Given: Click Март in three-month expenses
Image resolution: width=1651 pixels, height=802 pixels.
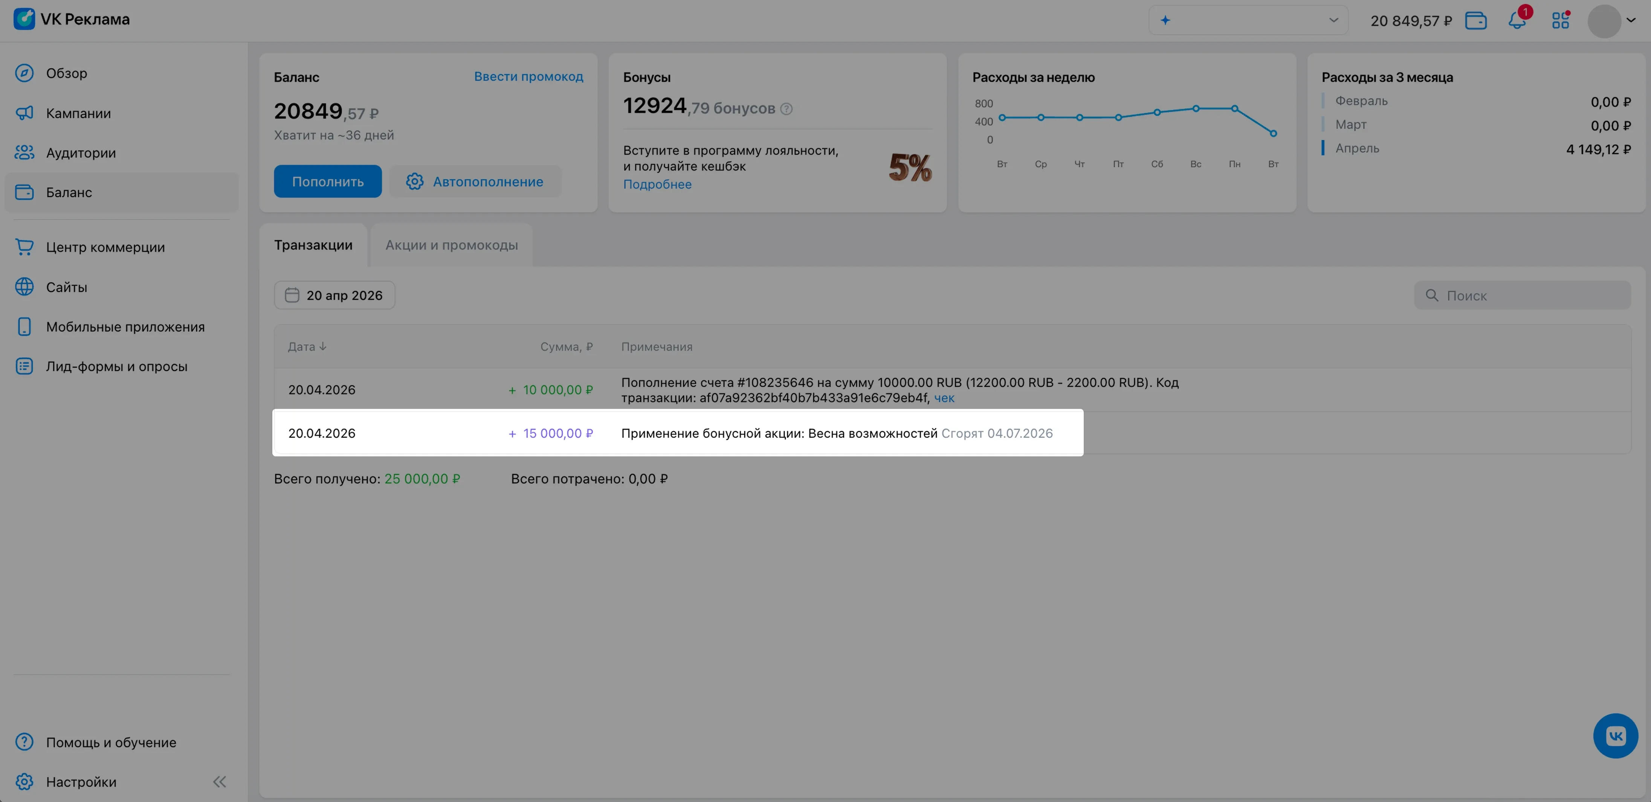Looking at the screenshot, I should pos(1350,124).
